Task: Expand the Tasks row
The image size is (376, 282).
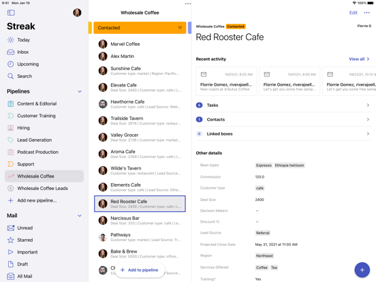Action: coord(283,105)
